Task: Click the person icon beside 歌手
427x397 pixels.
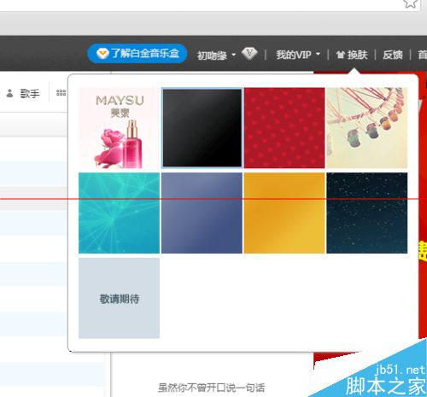Action: [x=10, y=93]
